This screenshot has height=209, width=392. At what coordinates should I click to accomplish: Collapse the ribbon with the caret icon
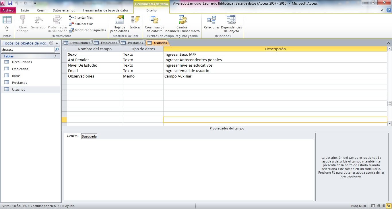coord(383,10)
